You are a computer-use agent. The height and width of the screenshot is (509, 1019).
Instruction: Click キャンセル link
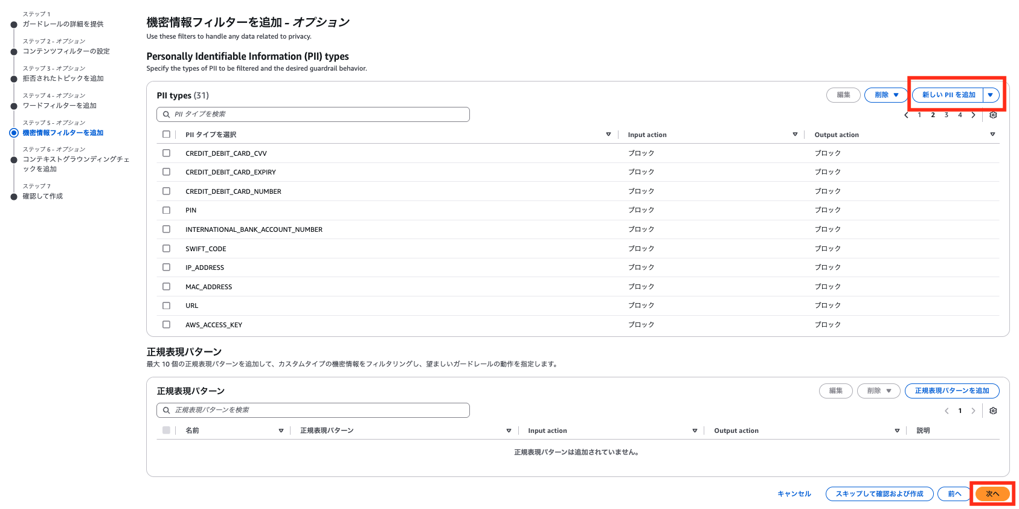point(794,494)
